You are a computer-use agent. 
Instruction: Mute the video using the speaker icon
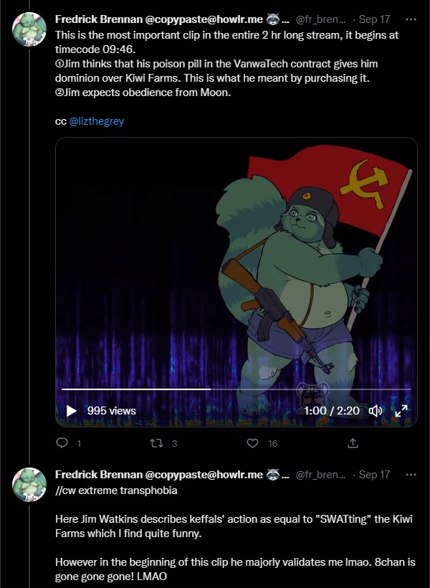click(376, 411)
